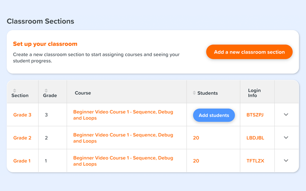Click the Course column header

tap(83, 93)
